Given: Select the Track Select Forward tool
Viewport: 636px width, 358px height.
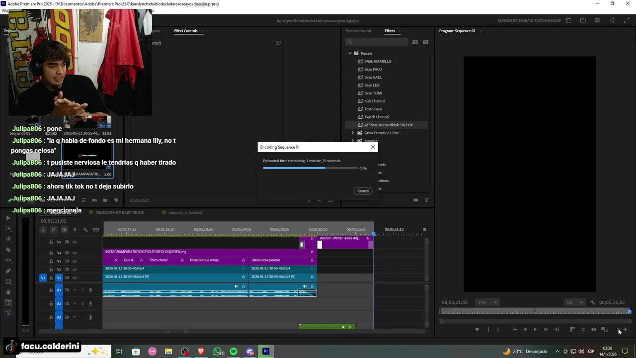Looking at the screenshot, I should (8, 228).
